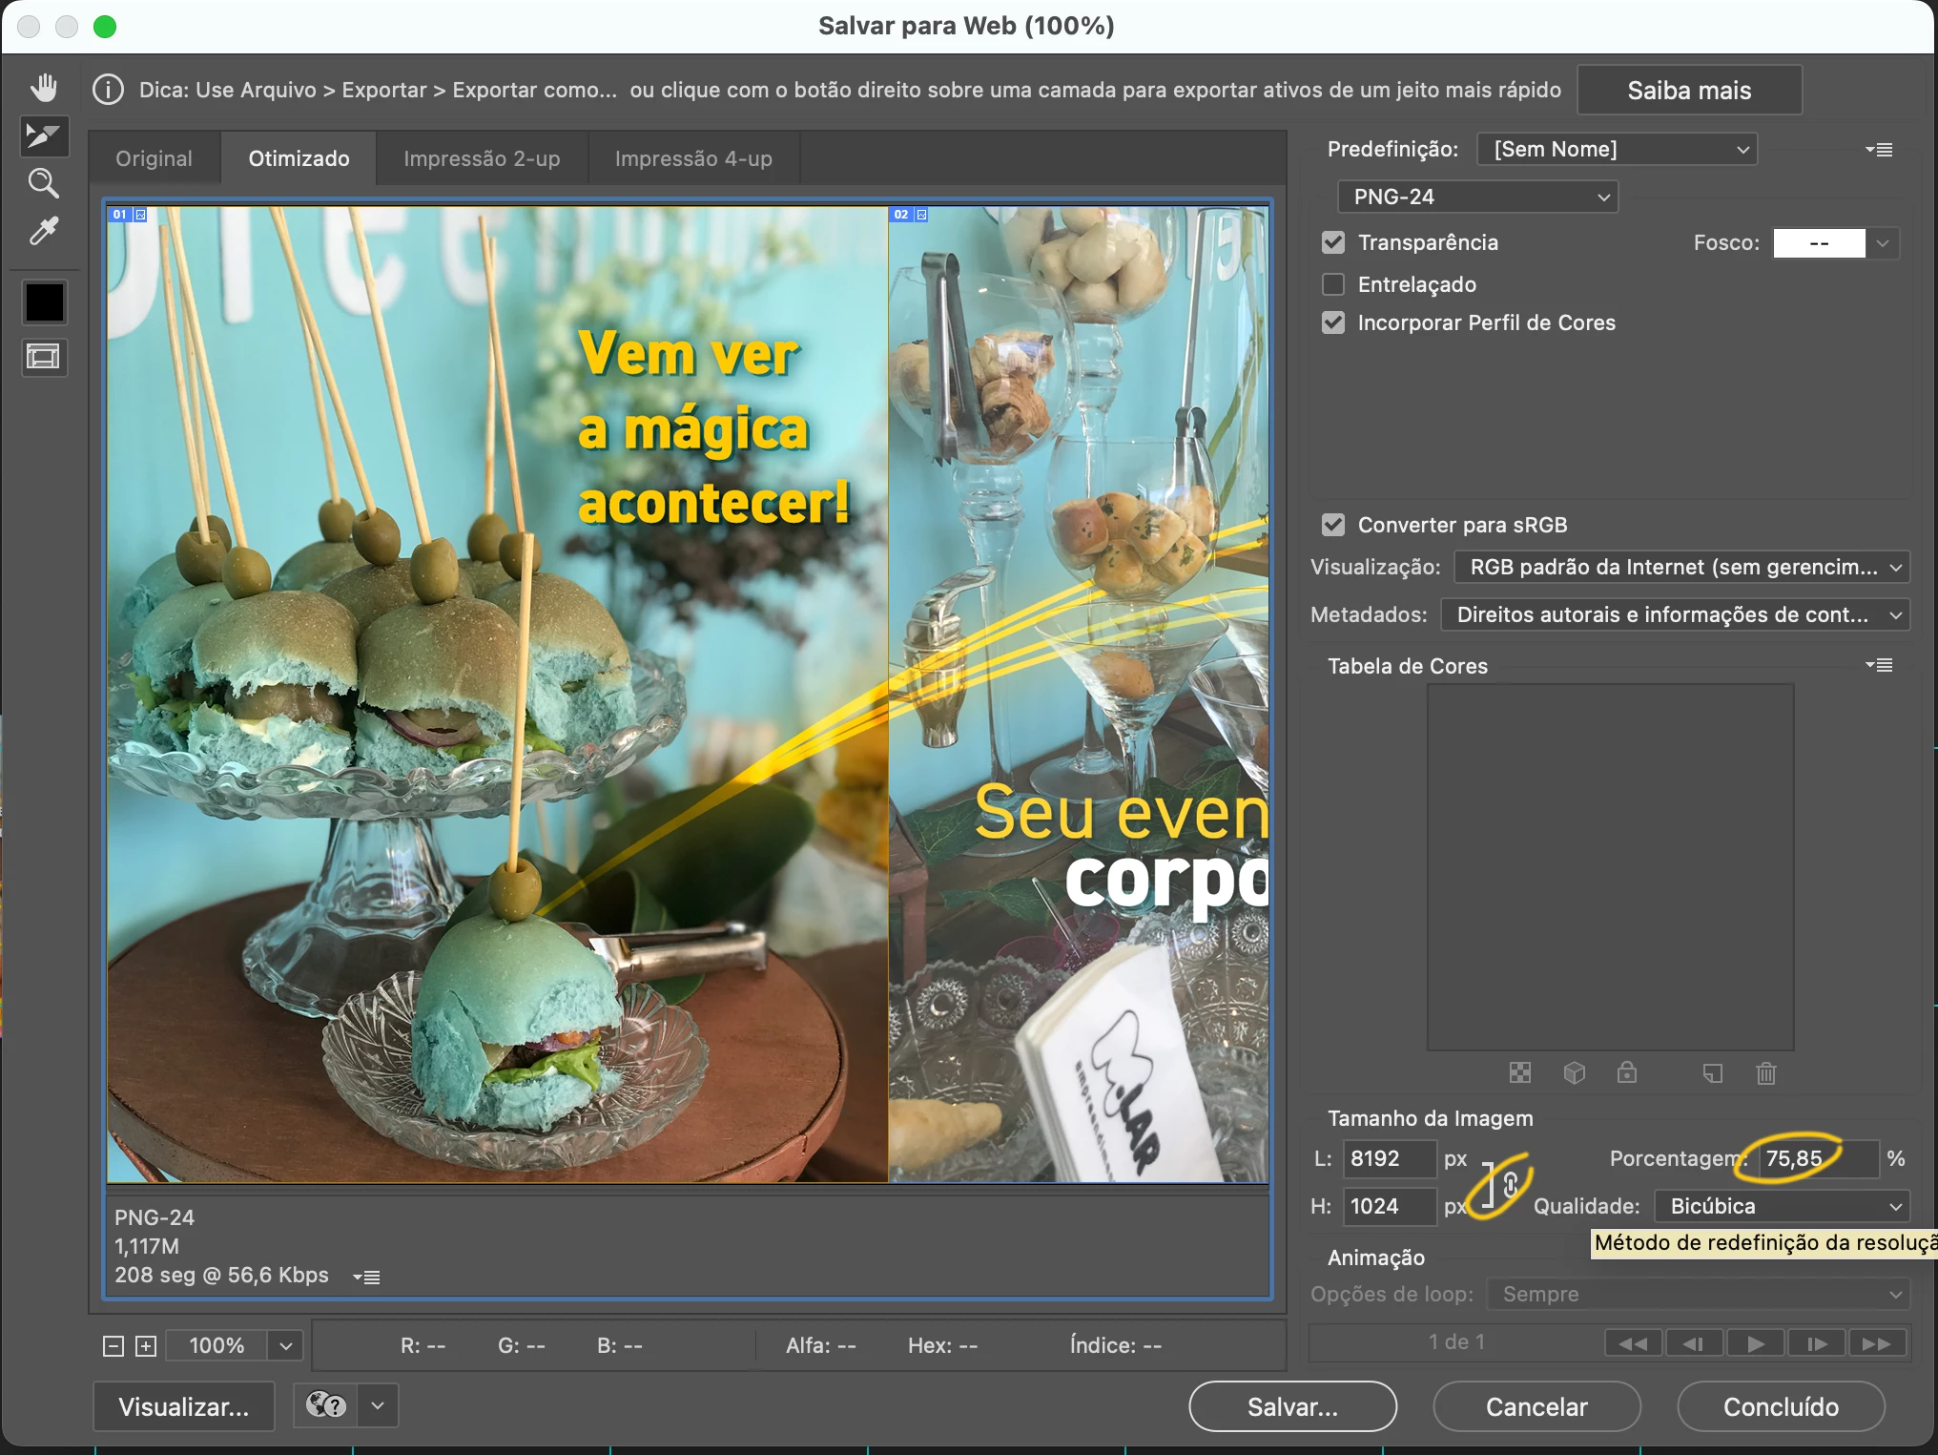Toggle Converter para sRGB checkbox
Image resolution: width=1938 pixels, height=1455 pixels.
1333,525
